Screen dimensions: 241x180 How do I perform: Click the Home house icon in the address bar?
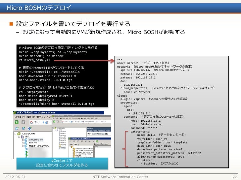[x=31, y=122]
